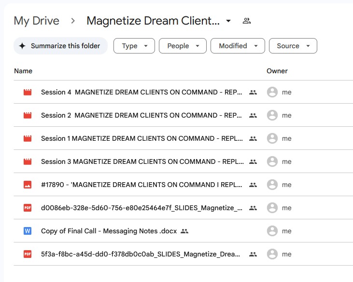Click the Owner column header
This screenshot has height=282, width=353.
[277, 71]
